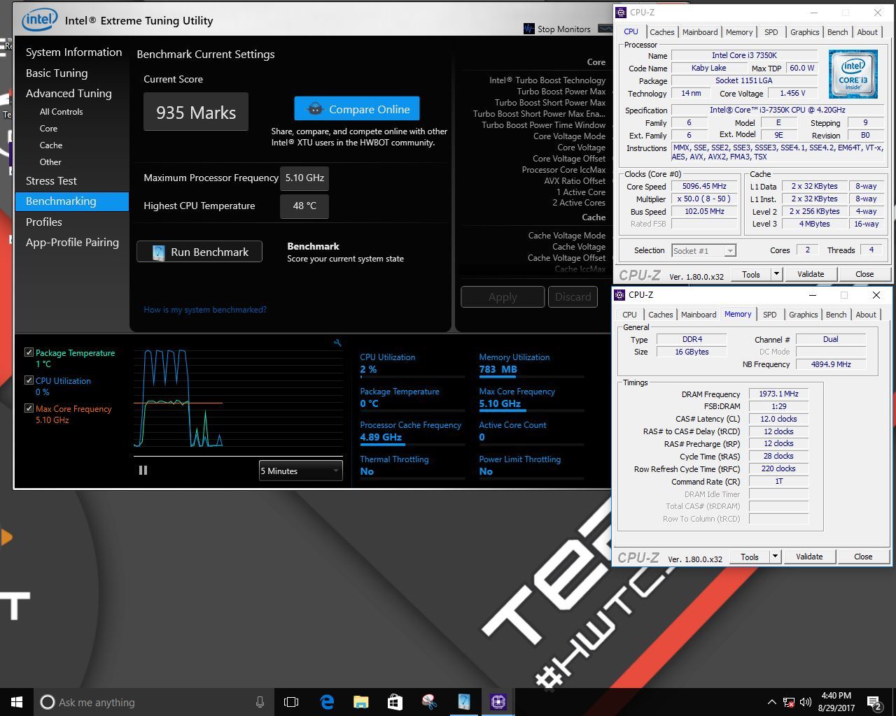The image size is (896, 716).
Task: Open Tools dropdown arrow in bottom CPU-Z
Action: click(774, 557)
